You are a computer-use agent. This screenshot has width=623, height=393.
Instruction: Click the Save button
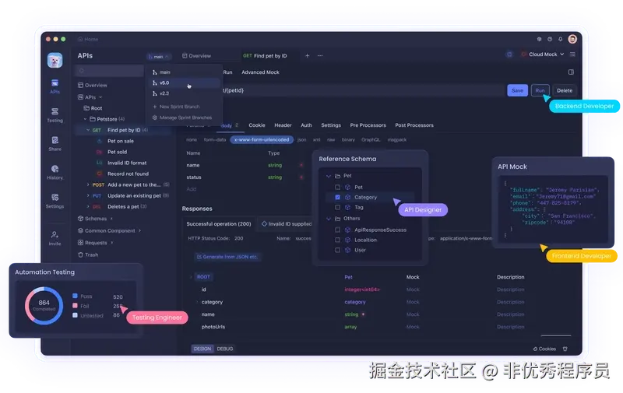coord(517,90)
